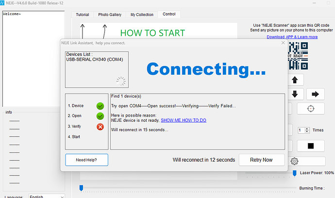Screen dimensions: 335x198
Task: Click the green check next to 2. Open
Action: (100, 116)
